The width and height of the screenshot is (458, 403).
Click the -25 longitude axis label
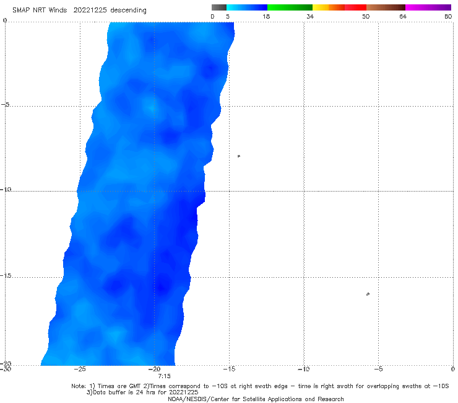pyautogui.click(x=80, y=369)
